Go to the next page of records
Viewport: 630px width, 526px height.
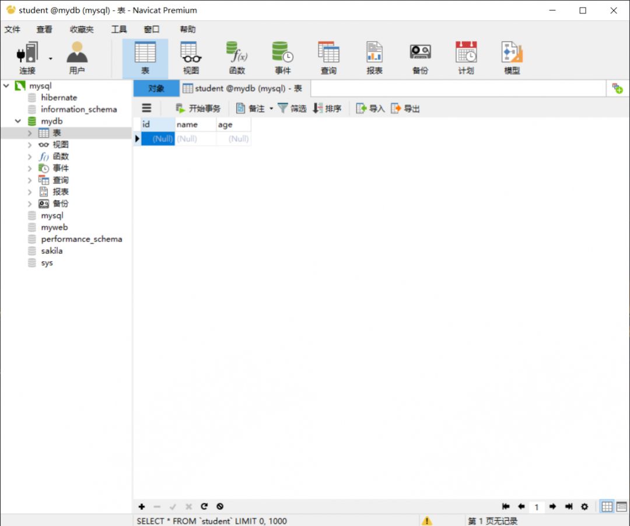[553, 506]
